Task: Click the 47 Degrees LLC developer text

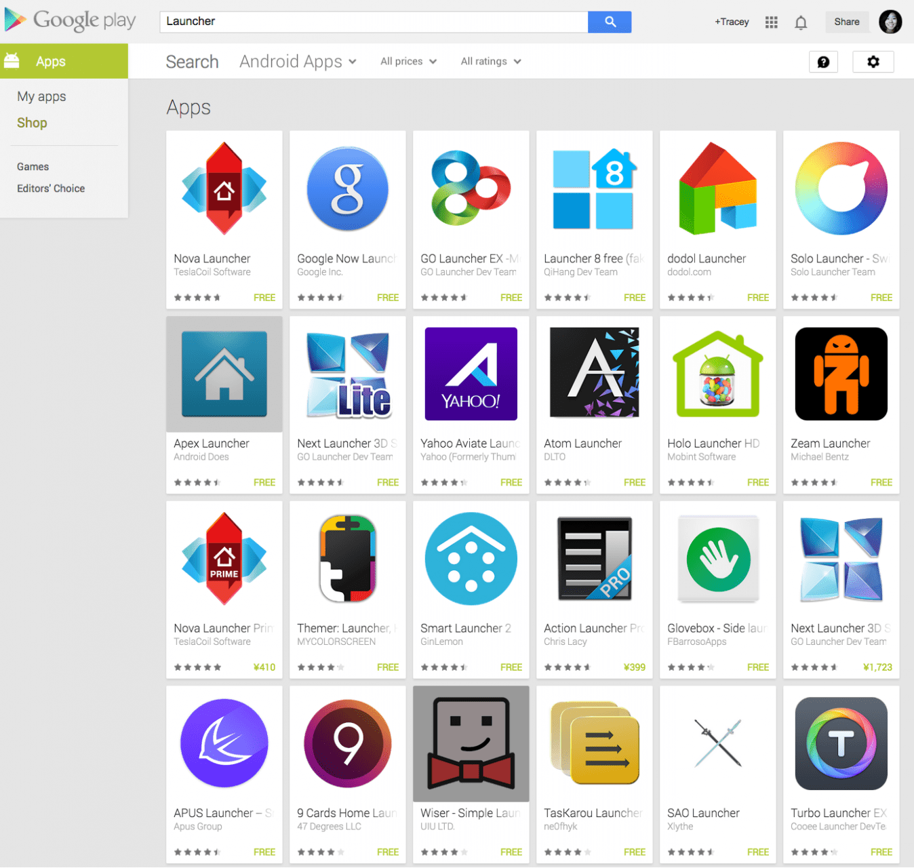Action: pos(329,827)
